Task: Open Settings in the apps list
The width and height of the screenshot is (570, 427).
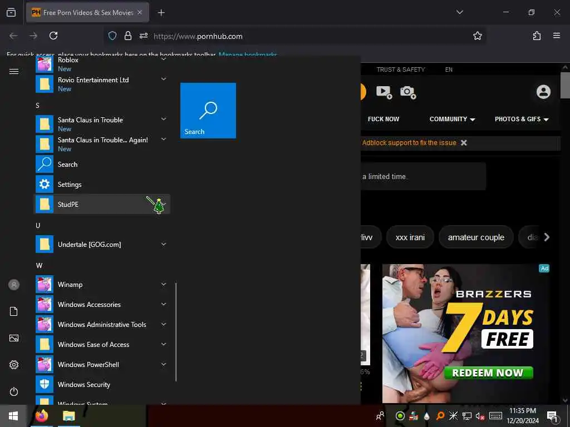Action: click(x=102, y=184)
